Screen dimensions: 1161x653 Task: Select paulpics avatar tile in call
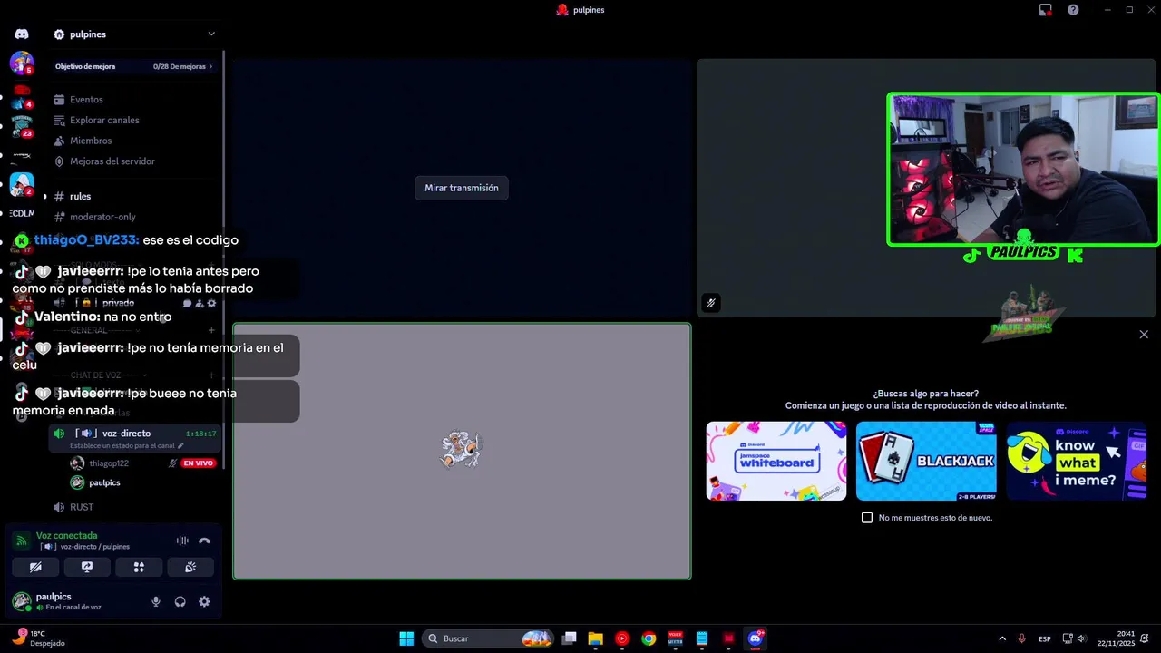click(462, 451)
